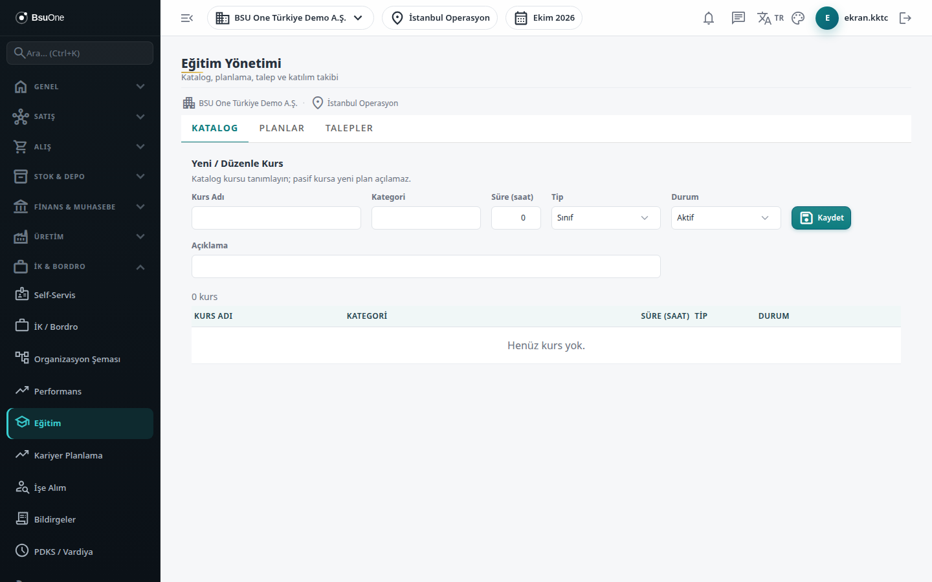This screenshot has height=582, width=932.
Task: Open the theme palette icon
Action: pos(798,18)
